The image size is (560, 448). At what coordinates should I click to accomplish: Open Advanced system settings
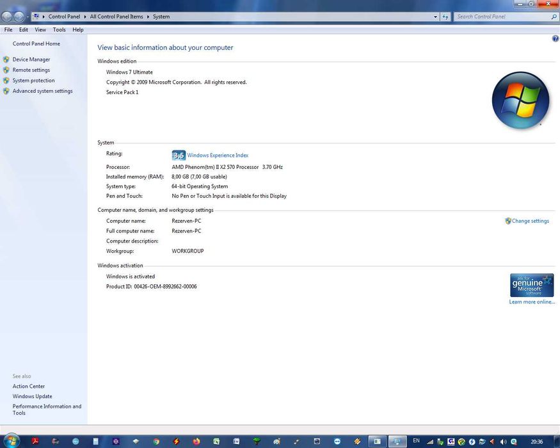click(42, 91)
